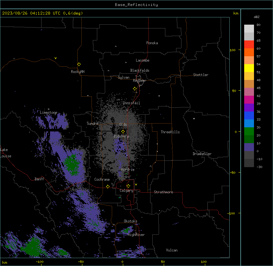Click the Calgary city label
This screenshot has width=273, height=266.
126,190
